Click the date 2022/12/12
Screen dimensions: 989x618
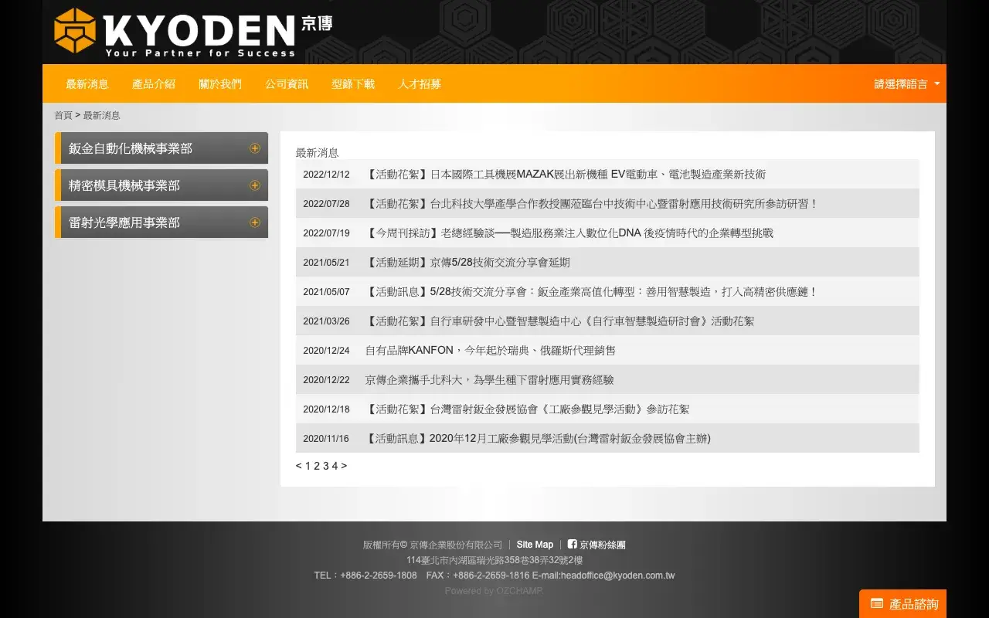pyautogui.click(x=326, y=175)
